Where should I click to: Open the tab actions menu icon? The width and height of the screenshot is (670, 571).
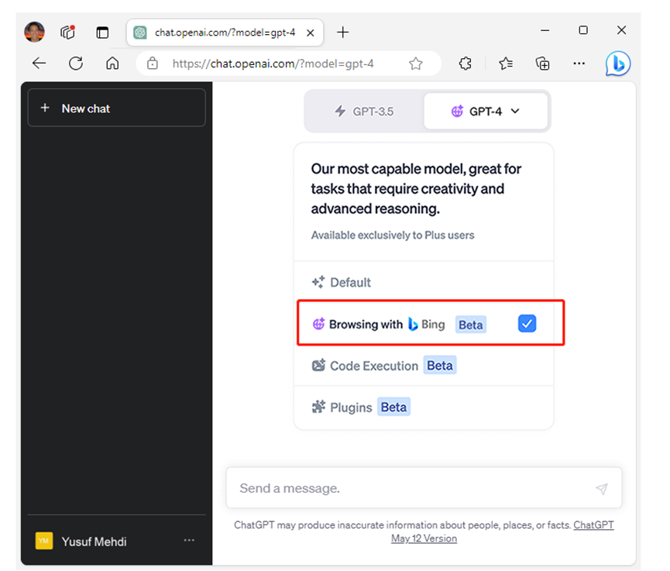(x=102, y=33)
